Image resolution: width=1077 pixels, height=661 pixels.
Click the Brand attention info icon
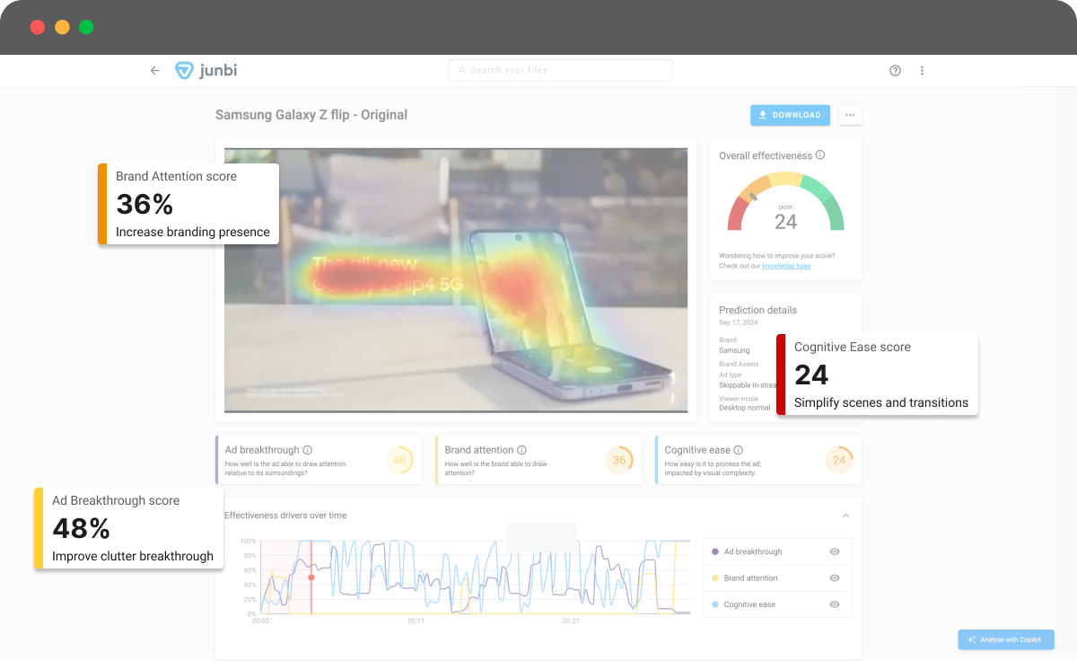521,449
